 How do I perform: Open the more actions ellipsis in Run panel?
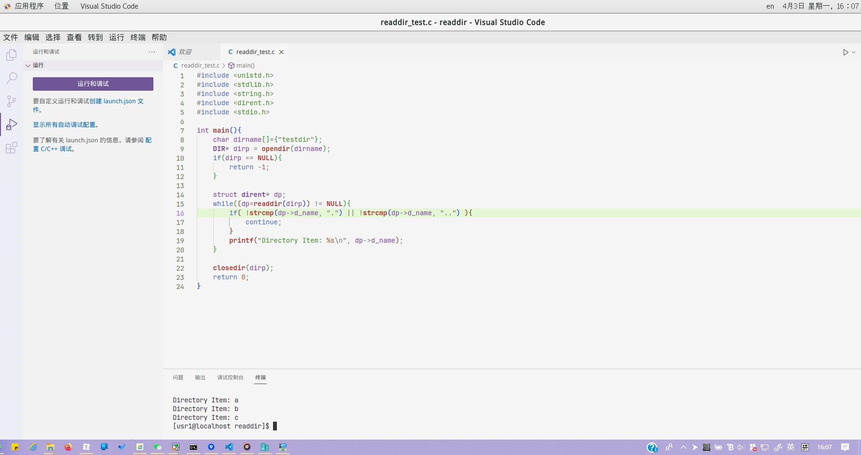coord(152,52)
